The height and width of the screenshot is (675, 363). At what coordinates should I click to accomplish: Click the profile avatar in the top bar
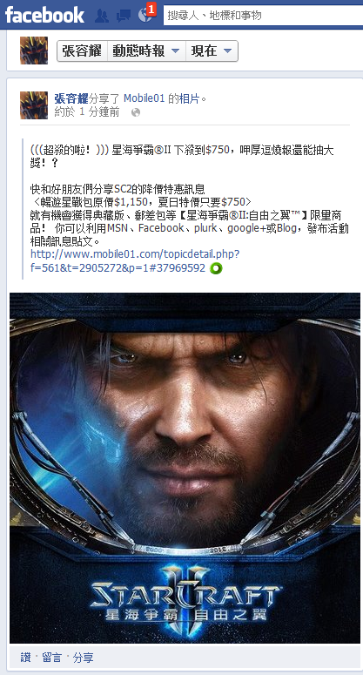click(x=34, y=51)
